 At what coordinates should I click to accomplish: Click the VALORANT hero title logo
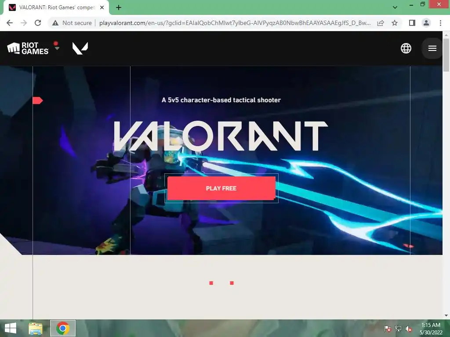coord(221,136)
